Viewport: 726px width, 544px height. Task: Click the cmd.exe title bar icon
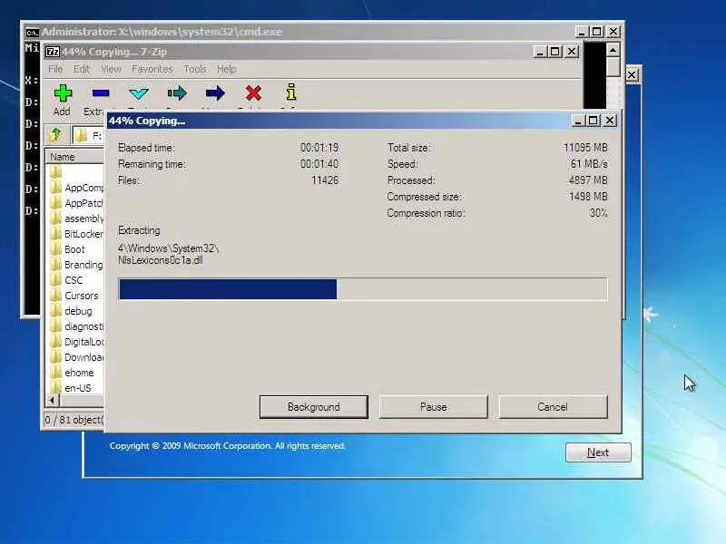[x=32, y=32]
